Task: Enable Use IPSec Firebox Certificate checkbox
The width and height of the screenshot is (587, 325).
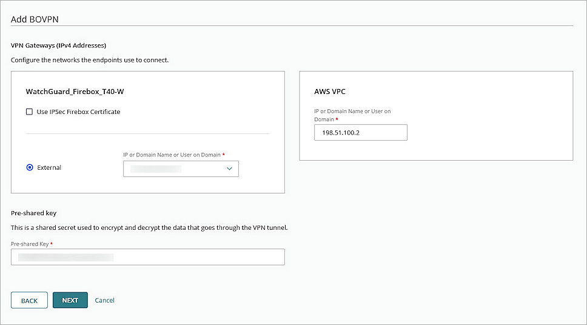Action: [29, 112]
